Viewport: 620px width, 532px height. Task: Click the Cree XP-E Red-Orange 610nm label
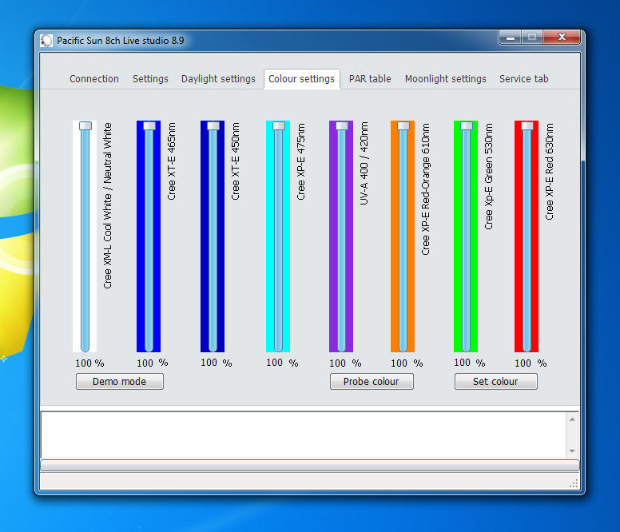pos(426,189)
